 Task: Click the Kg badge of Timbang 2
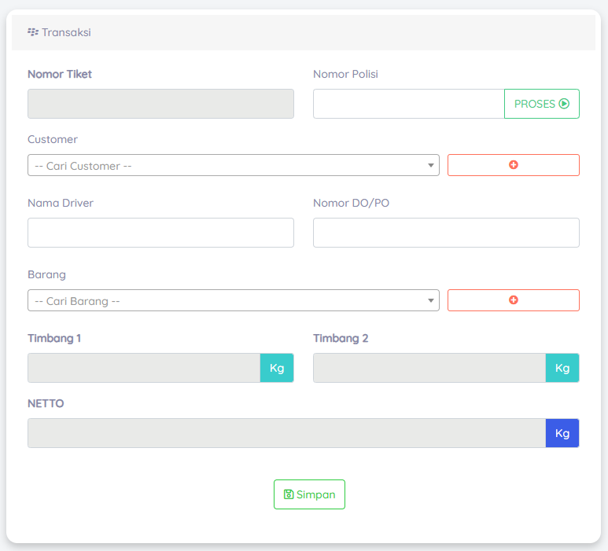[562, 368]
